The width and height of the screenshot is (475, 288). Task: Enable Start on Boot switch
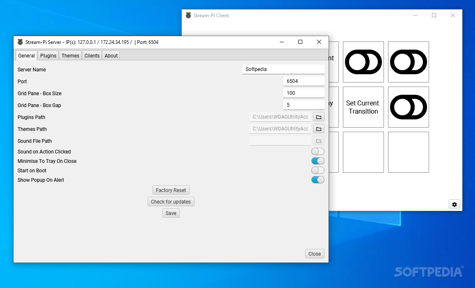point(318,170)
